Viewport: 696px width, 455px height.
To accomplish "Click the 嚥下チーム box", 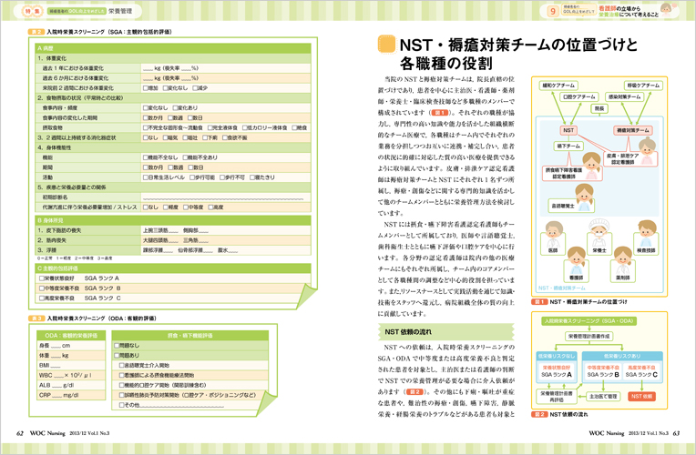I will [568, 146].
